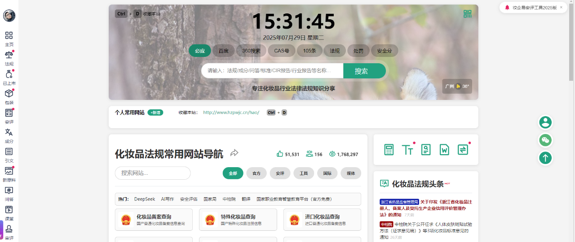The image size is (575, 242).
Task: Filter sites by 官方
Action: (x=257, y=173)
